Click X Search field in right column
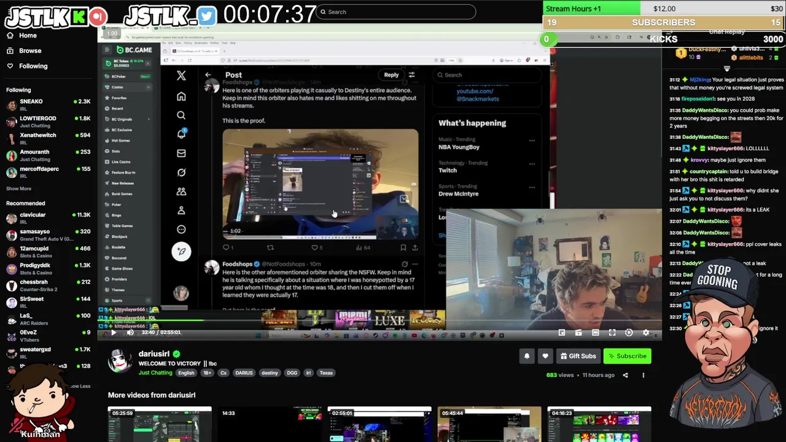Screen dimensions: 786x442 (x=486, y=75)
